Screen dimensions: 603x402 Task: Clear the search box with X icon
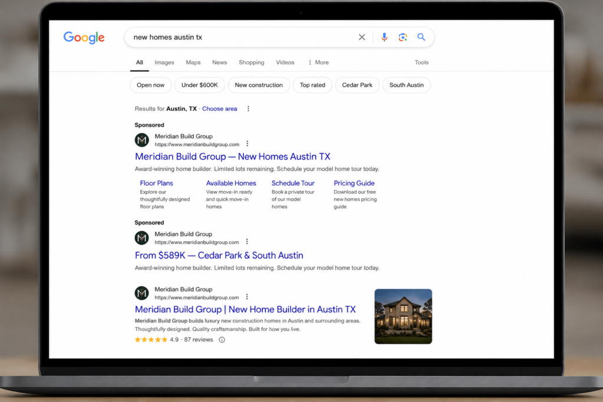click(362, 37)
